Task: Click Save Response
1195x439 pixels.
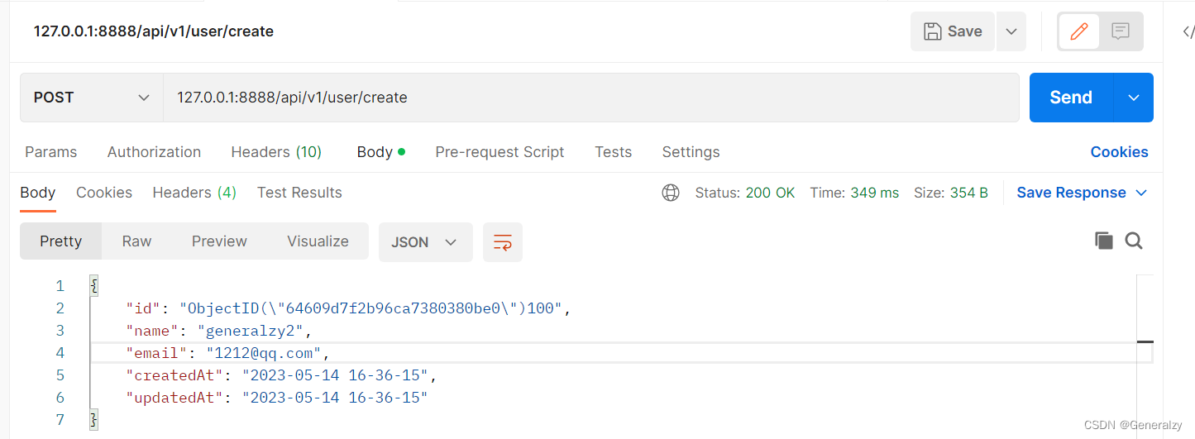Action: [1071, 193]
